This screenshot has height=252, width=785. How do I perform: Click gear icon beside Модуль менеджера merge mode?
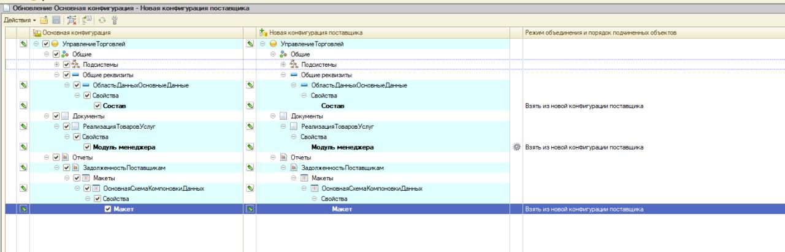[x=517, y=147]
